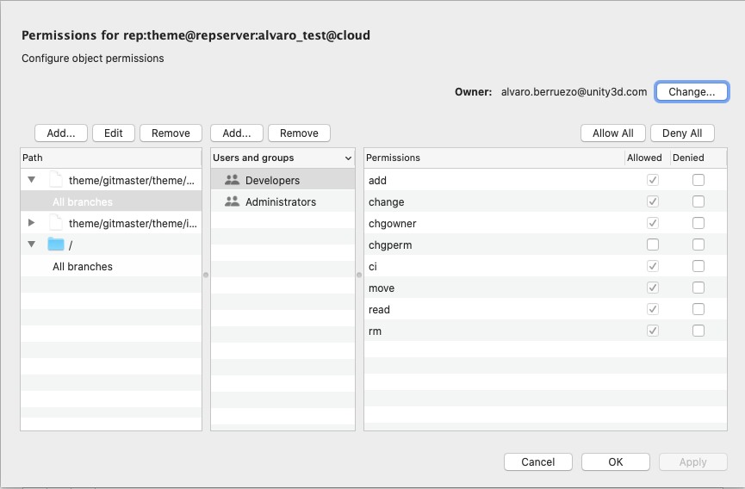Select the read permission row label
This screenshot has height=489, width=745.
(x=379, y=310)
